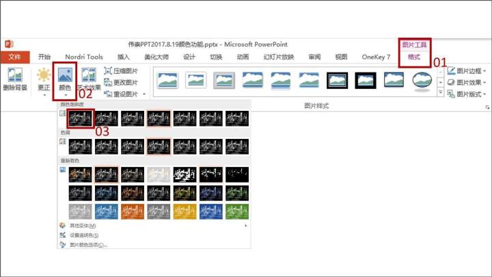The height and width of the screenshot is (277, 492).
Task: Open the Corrections (更正) sun icon
Action: tap(44, 75)
